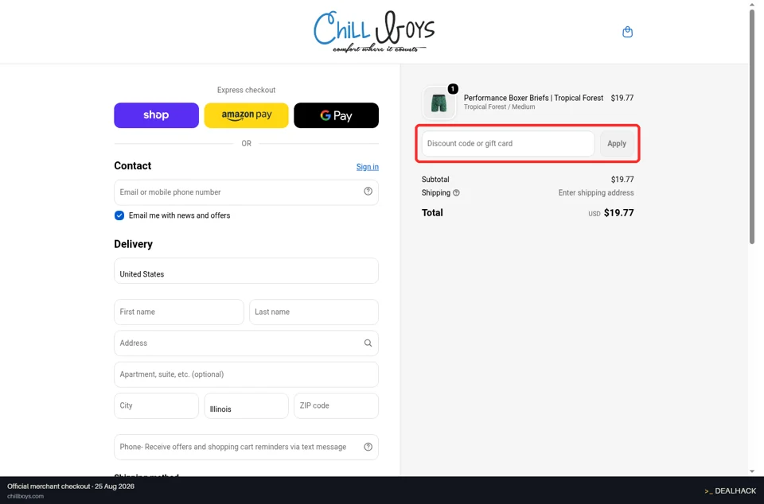Click the Phone number offers field

tap(246, 447)
